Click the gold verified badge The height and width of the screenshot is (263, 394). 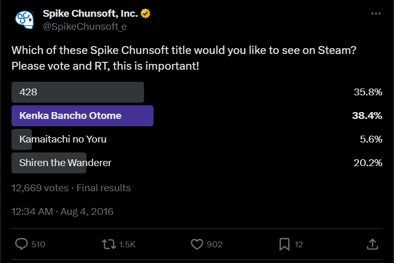pyautogui.click(x=146, y=14)
